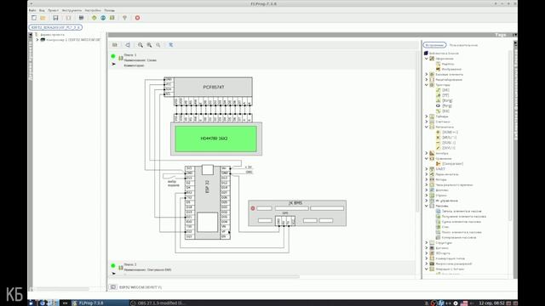Toggle the green status circle of Плата 2
The image size is (545, 306).
(113, 265)
